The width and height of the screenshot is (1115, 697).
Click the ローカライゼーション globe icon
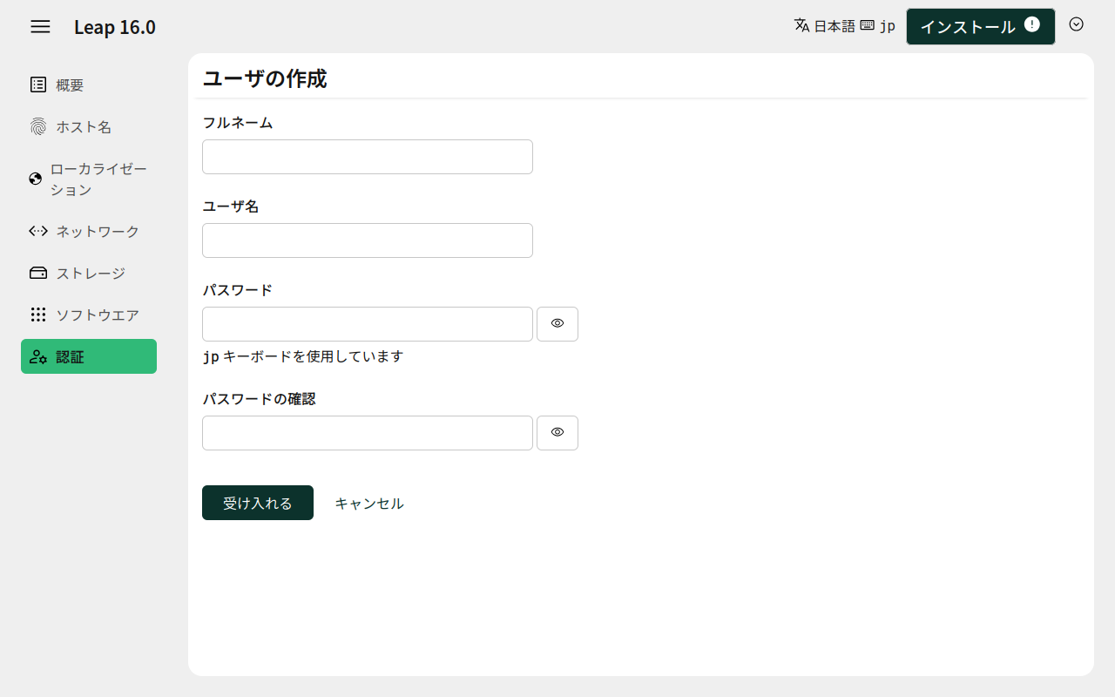point(36,179)
